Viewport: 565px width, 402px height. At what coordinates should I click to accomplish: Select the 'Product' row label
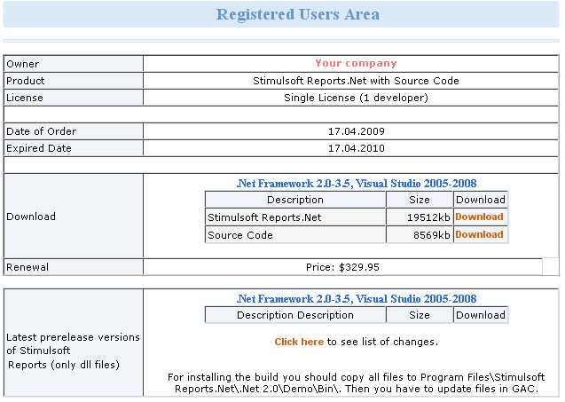pos(26,81)
